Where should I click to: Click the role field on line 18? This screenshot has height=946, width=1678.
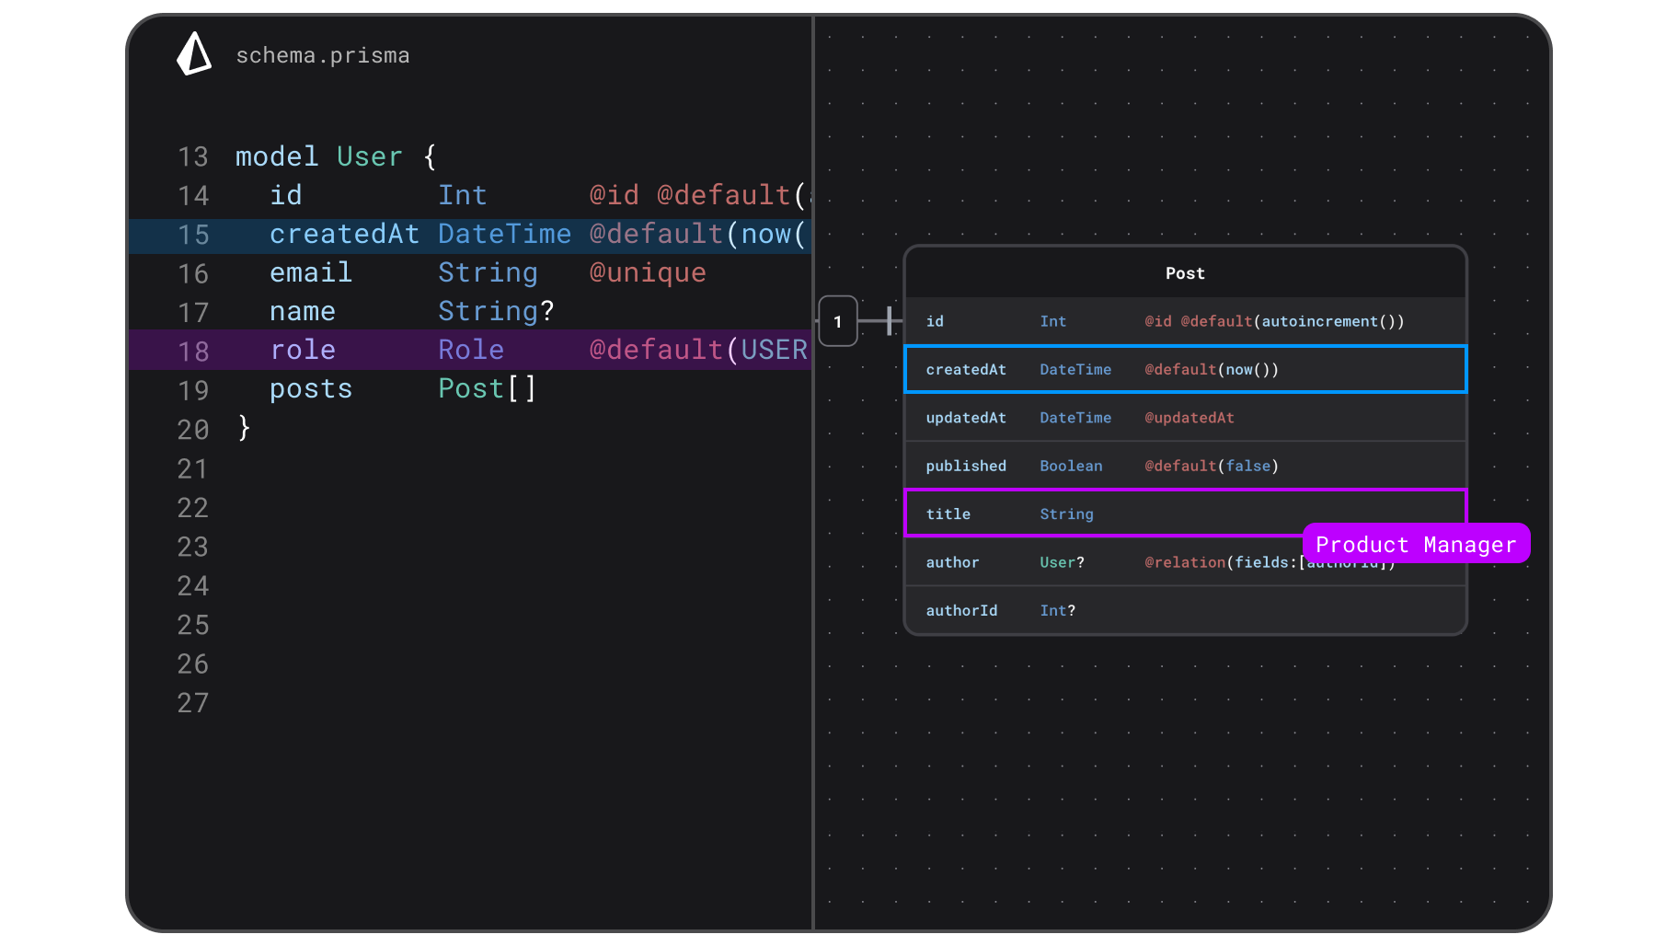[303, 350]
